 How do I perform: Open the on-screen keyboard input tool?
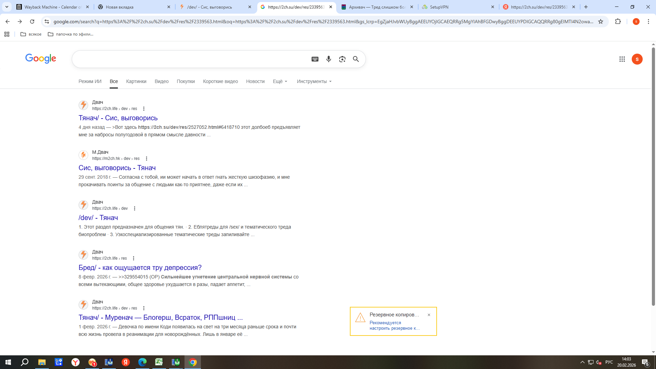point(315,59)
